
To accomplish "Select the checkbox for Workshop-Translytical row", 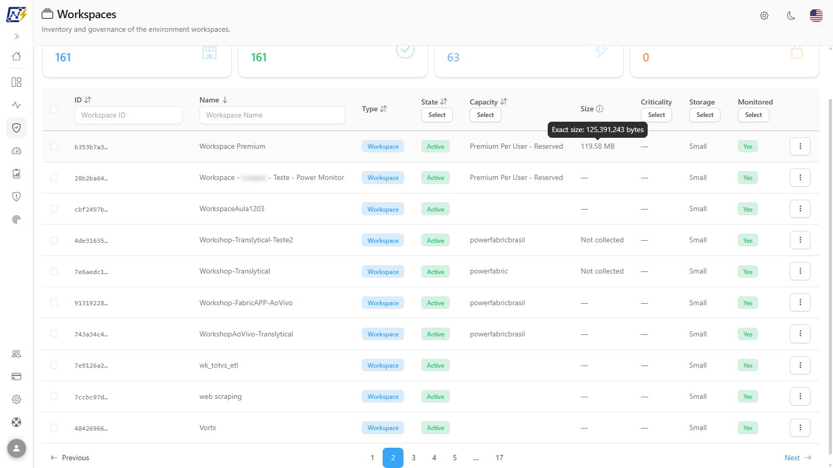I will coord(54,271).
